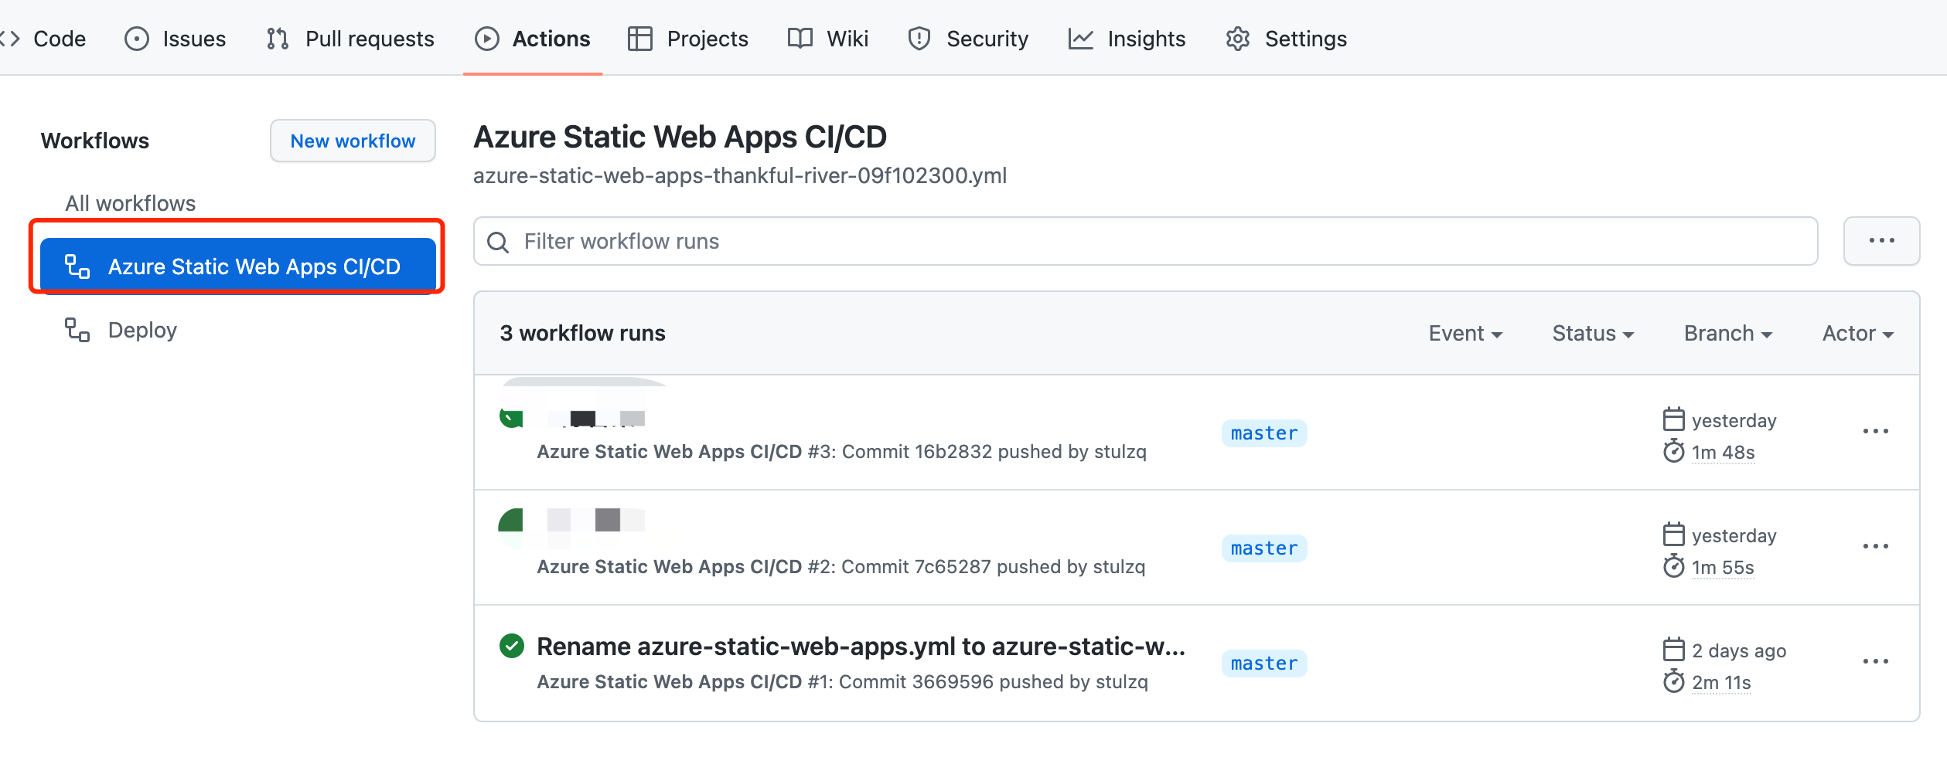Click stopwatch icon beside 1m 55s
This screenshot has width=1947, height=757.
1673,566
